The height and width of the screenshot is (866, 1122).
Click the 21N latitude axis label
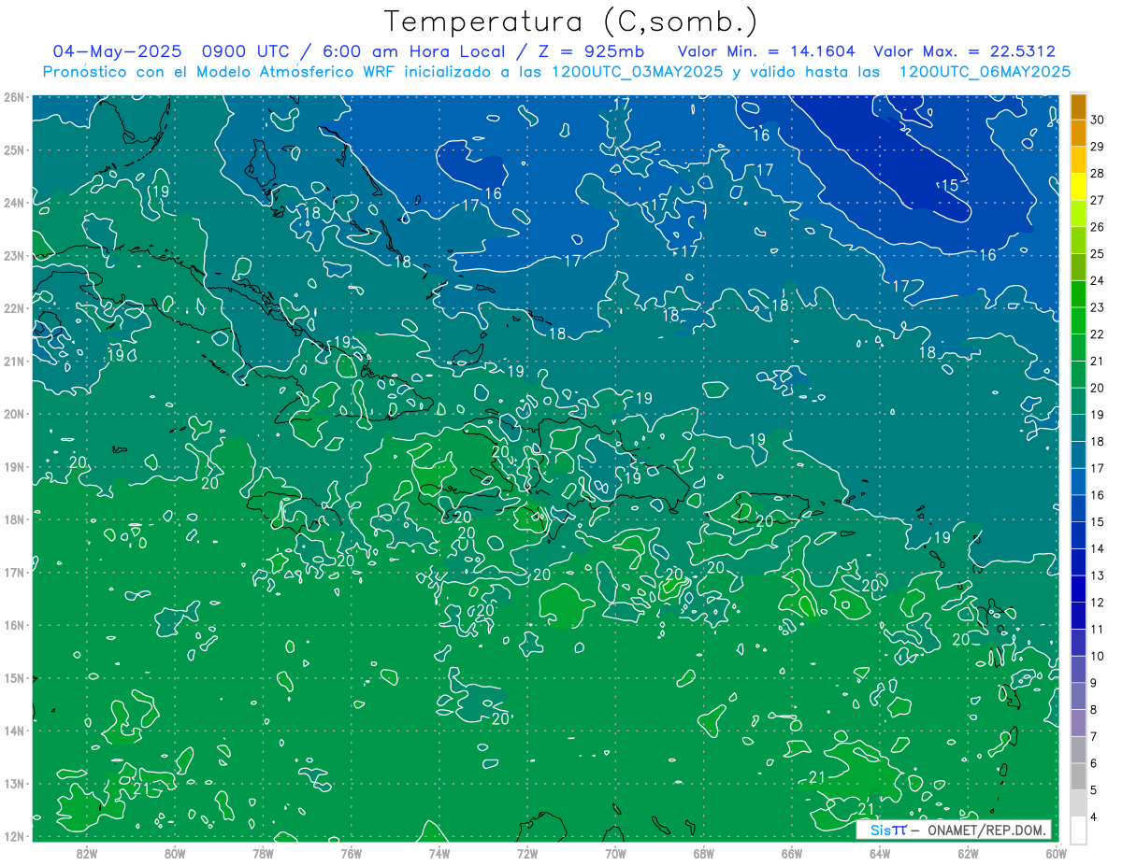(14, 361)
